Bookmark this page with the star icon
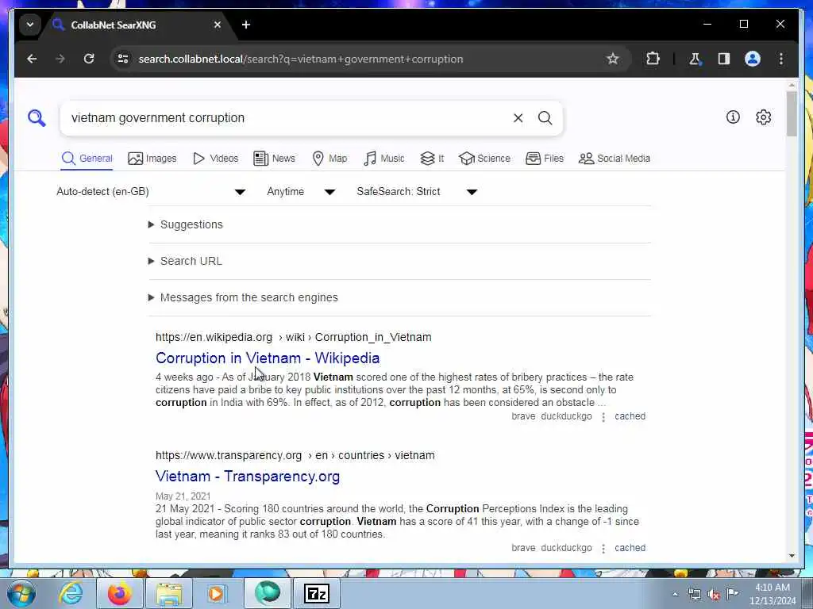The image size is (813, 609). [612, 59]
